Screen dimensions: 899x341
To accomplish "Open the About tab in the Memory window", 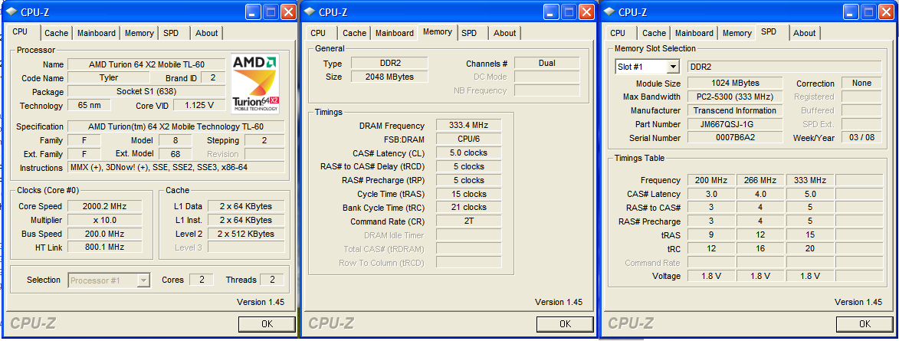I will (504, 33).
